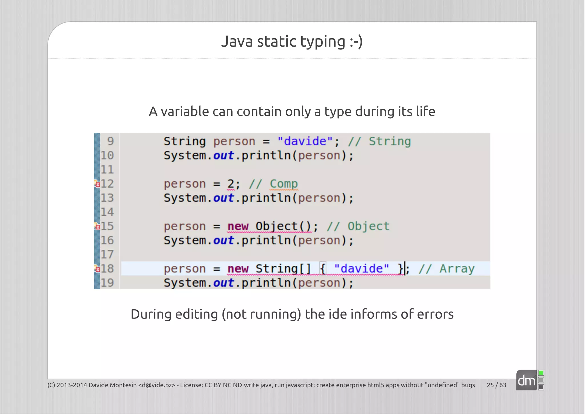Click the 'String' type keyword on line 9
Screen dimensions: 585x414
pos(185,142)
